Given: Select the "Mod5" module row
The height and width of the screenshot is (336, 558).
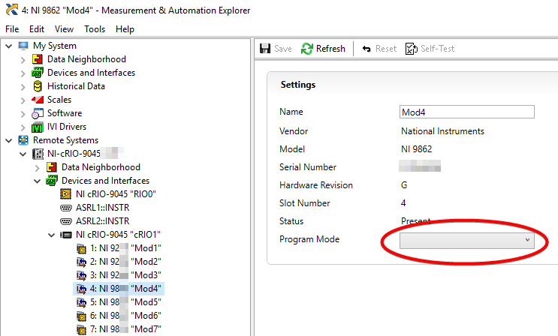Looking at the screenshot, I should click(119, 302).
